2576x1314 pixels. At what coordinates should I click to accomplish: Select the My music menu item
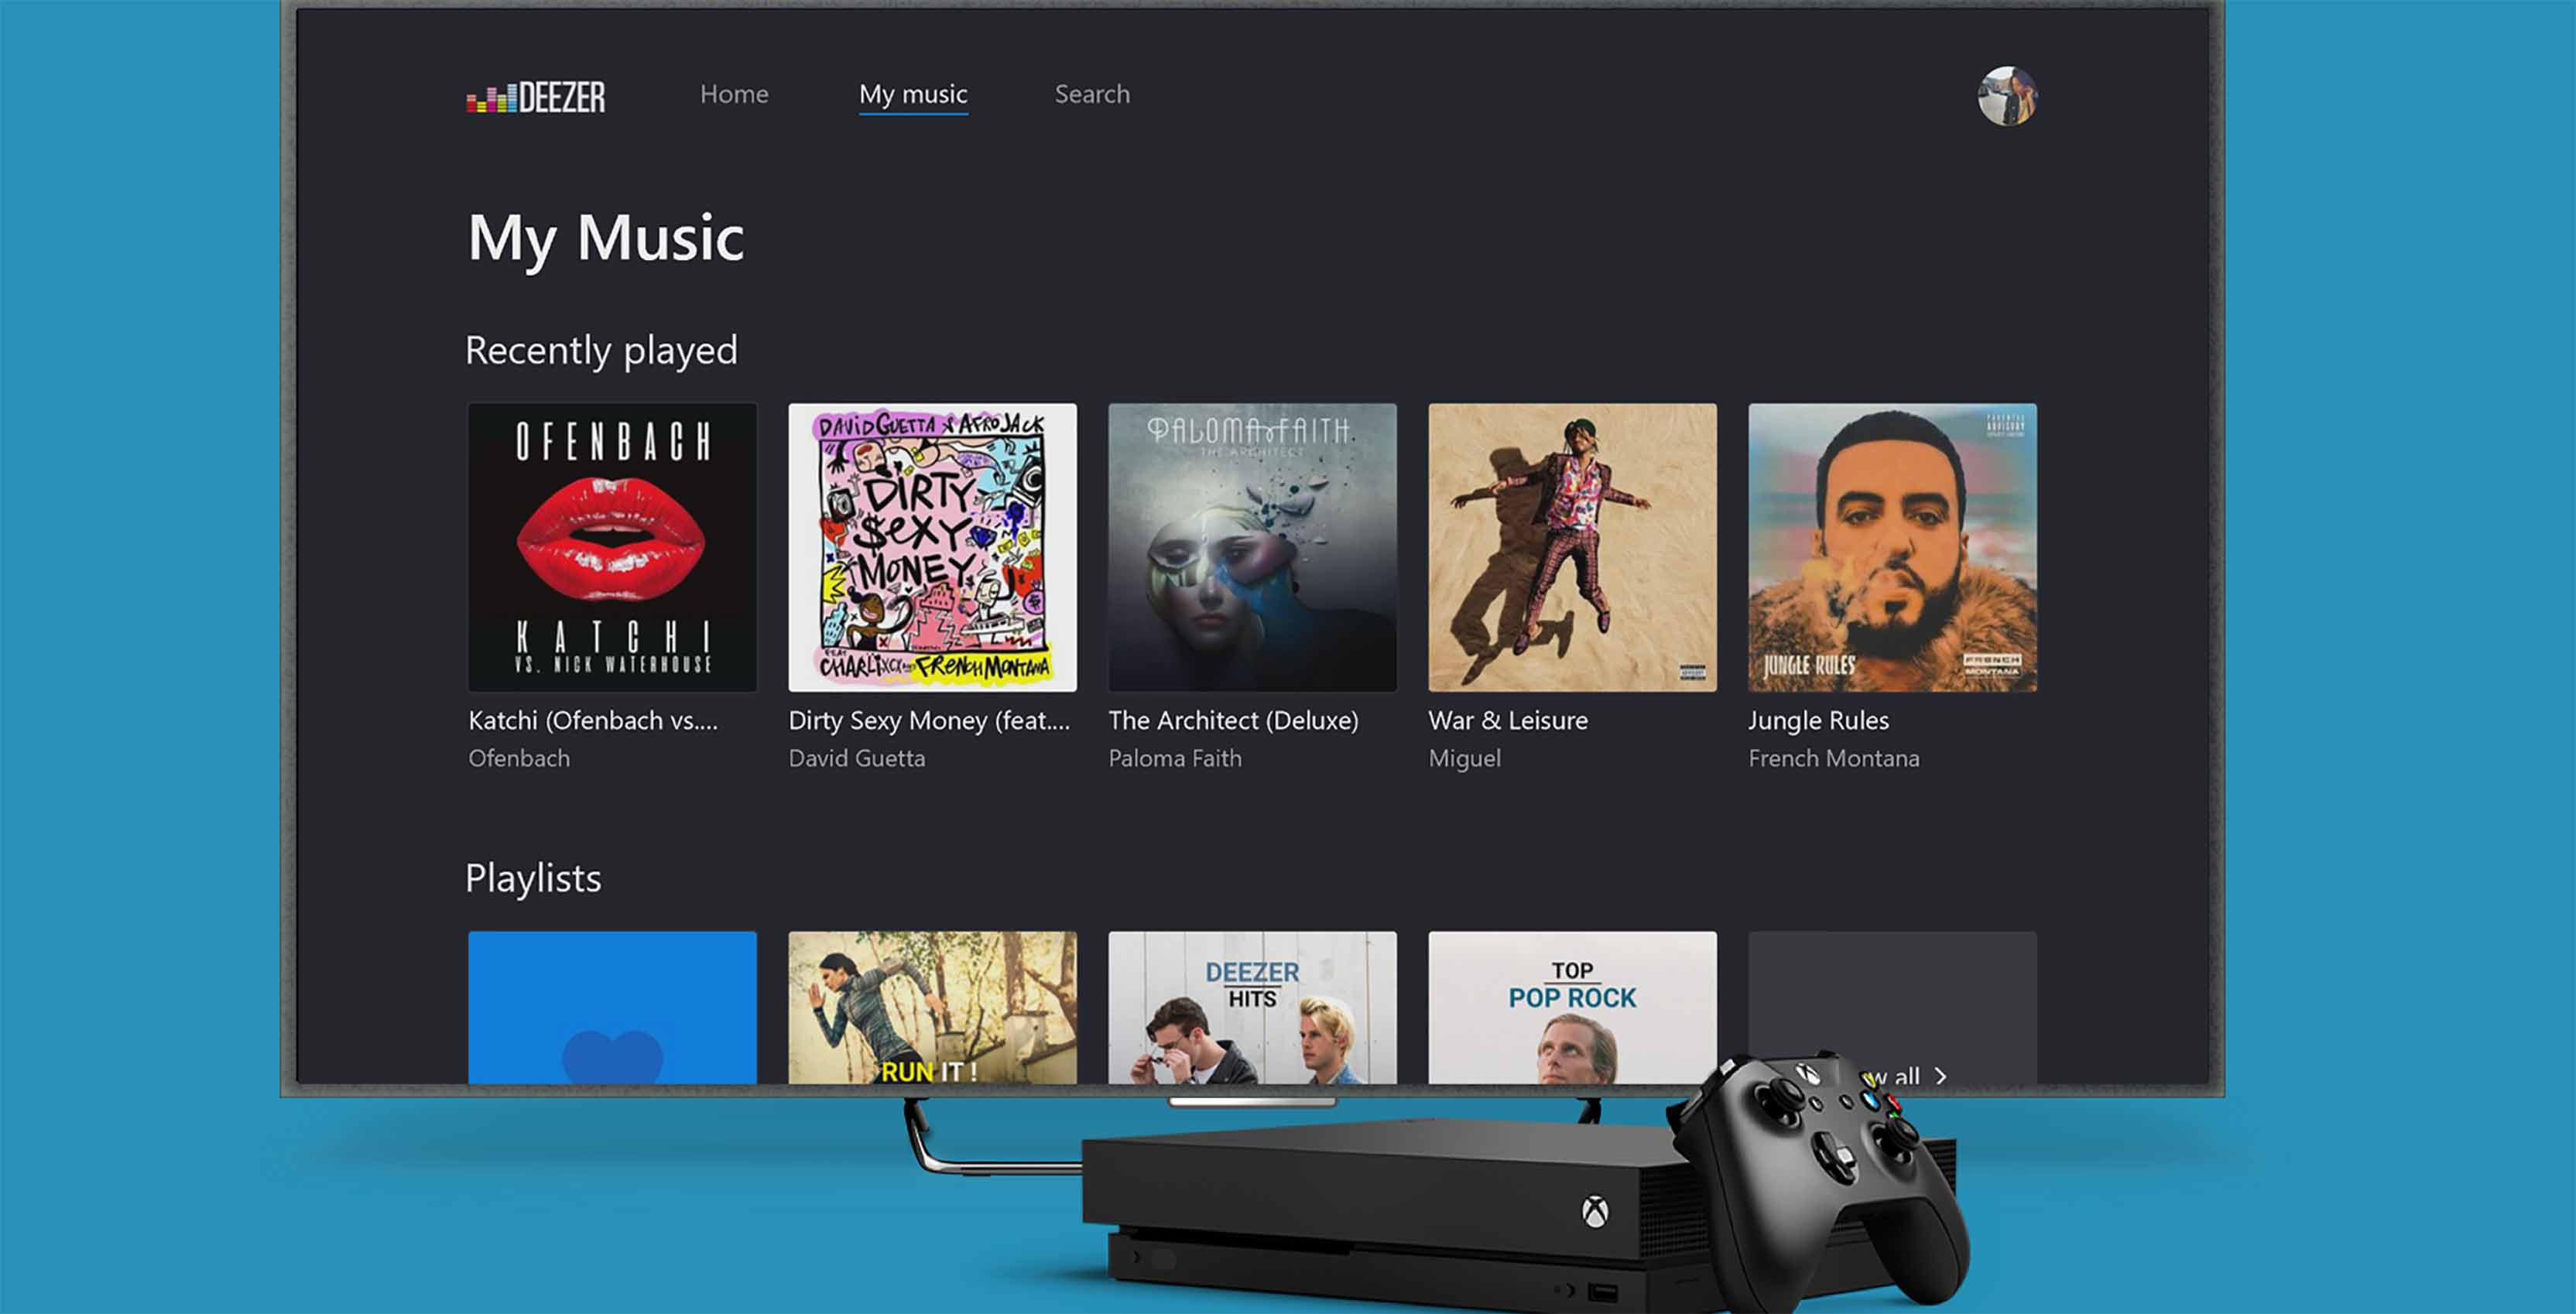coord(912,94)
